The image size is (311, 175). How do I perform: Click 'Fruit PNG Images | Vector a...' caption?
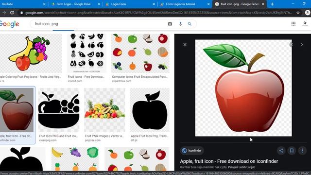tap(104, 136)
